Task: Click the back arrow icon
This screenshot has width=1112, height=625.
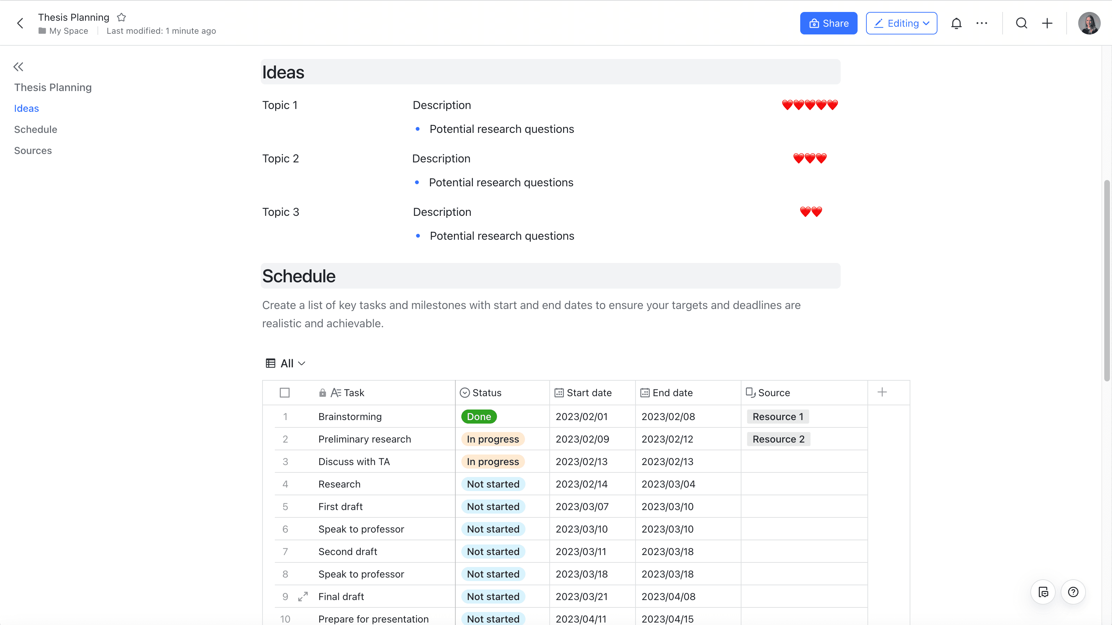Action: pyautogui.click(x=20, y=23)
